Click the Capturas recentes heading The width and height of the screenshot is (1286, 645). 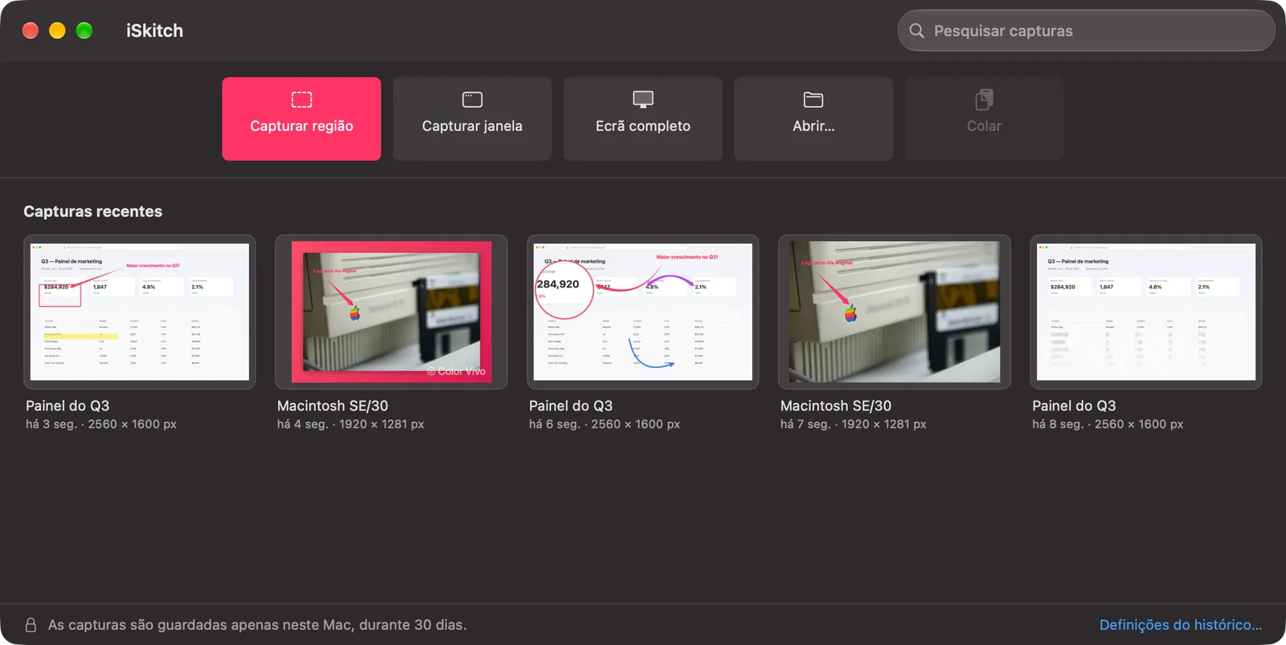click(x=93, y=211)
